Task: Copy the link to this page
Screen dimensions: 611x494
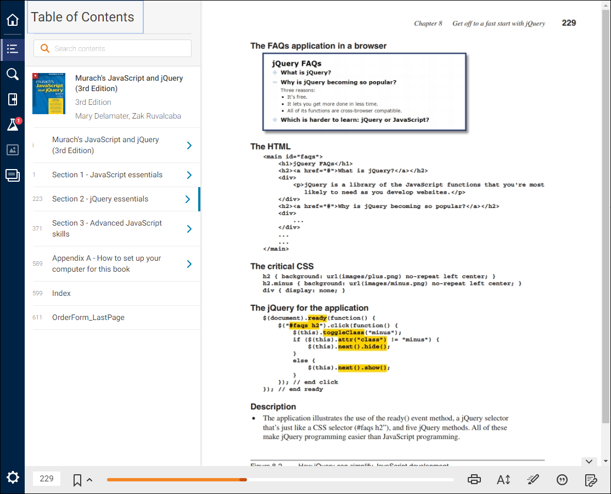Action: (591, 479)
